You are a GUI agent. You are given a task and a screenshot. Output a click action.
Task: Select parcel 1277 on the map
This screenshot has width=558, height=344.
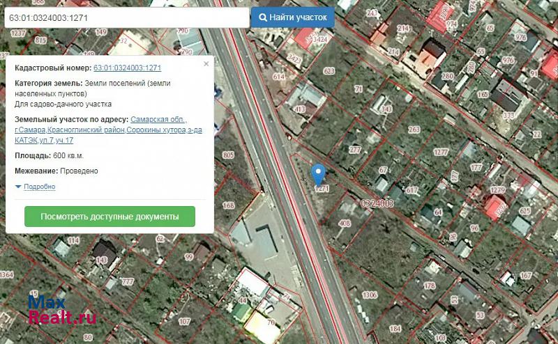(x=440, y=153)
